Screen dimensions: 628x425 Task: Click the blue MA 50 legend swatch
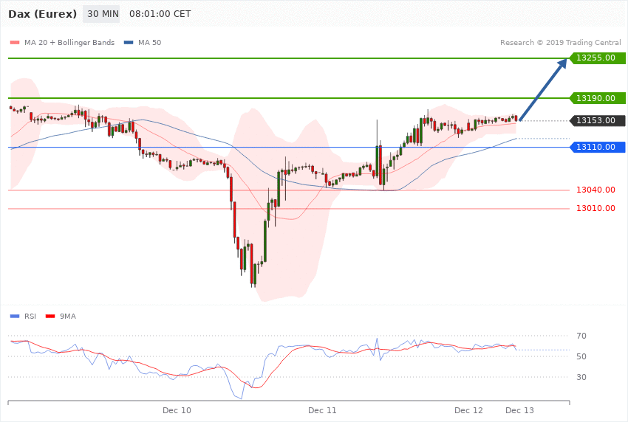click(129, 42)
